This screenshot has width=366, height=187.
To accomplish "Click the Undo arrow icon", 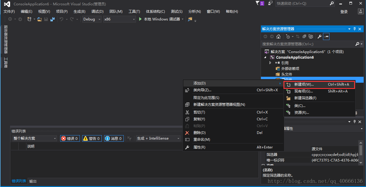I will pos(61,19).
